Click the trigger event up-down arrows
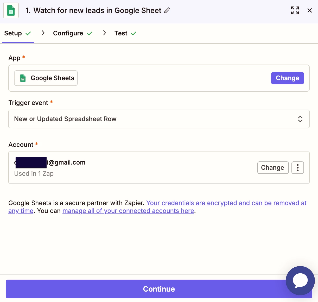 coord(300,119)
